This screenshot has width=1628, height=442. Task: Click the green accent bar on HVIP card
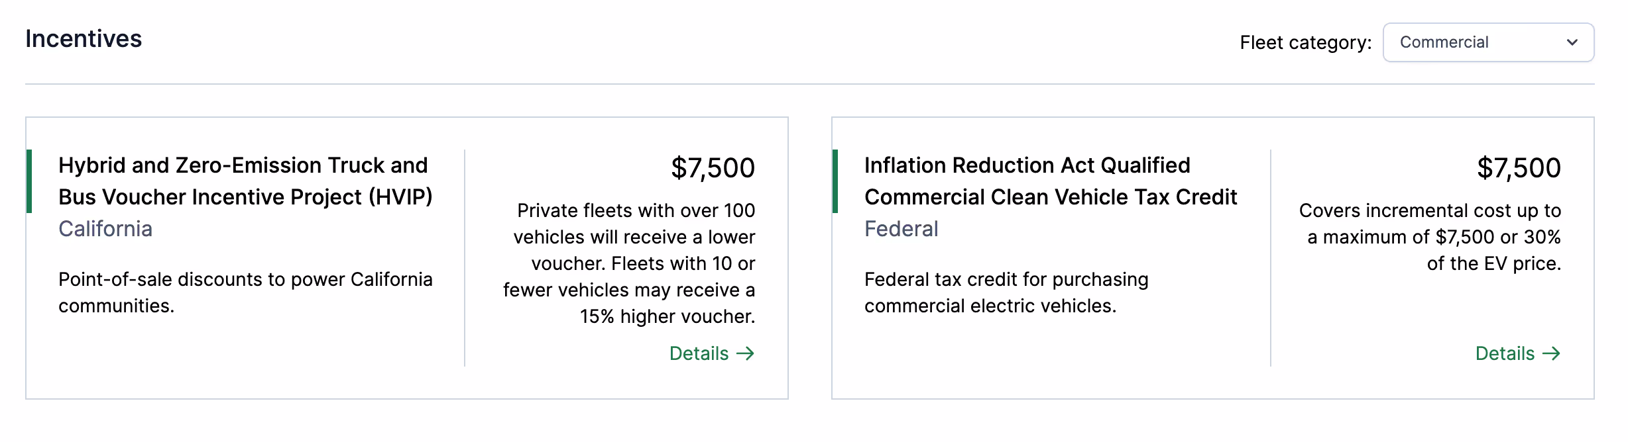coord(29,181)
